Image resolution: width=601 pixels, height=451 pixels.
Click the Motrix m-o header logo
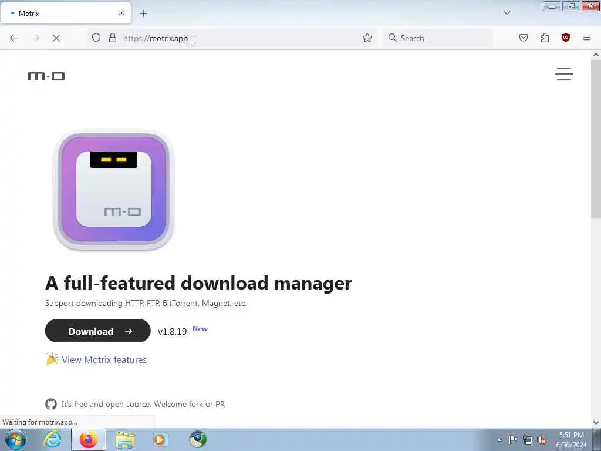pos(46,76)
